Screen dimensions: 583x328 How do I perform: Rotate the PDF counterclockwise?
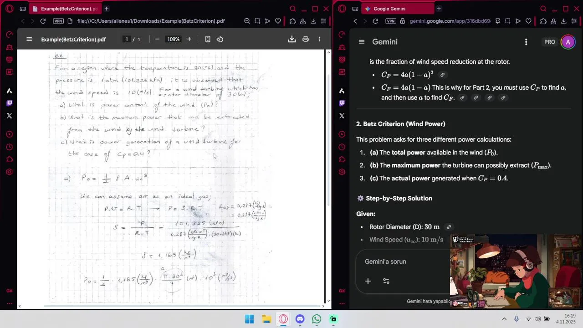pos(220,39)
